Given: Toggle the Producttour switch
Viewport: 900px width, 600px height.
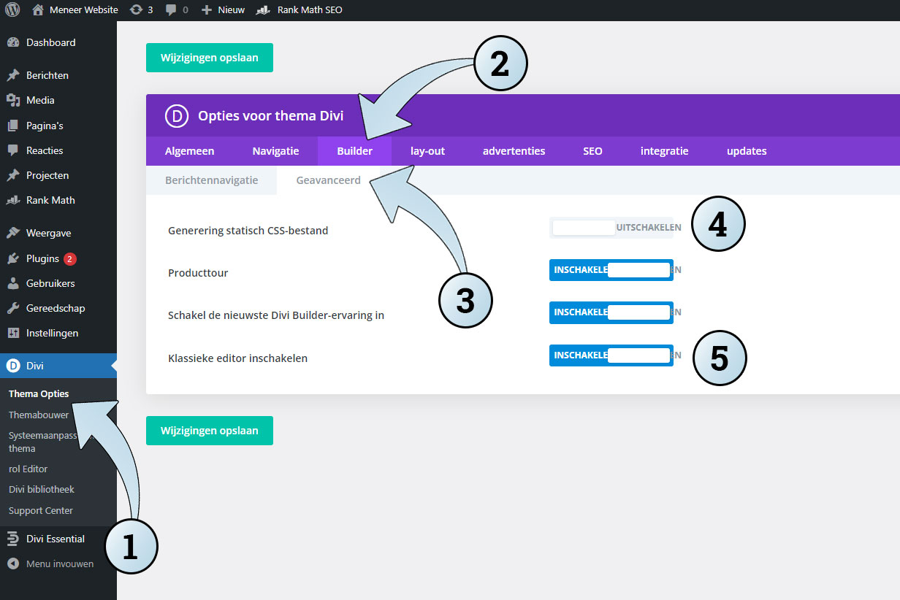Looking at the screenshot, I should point(611,270).
